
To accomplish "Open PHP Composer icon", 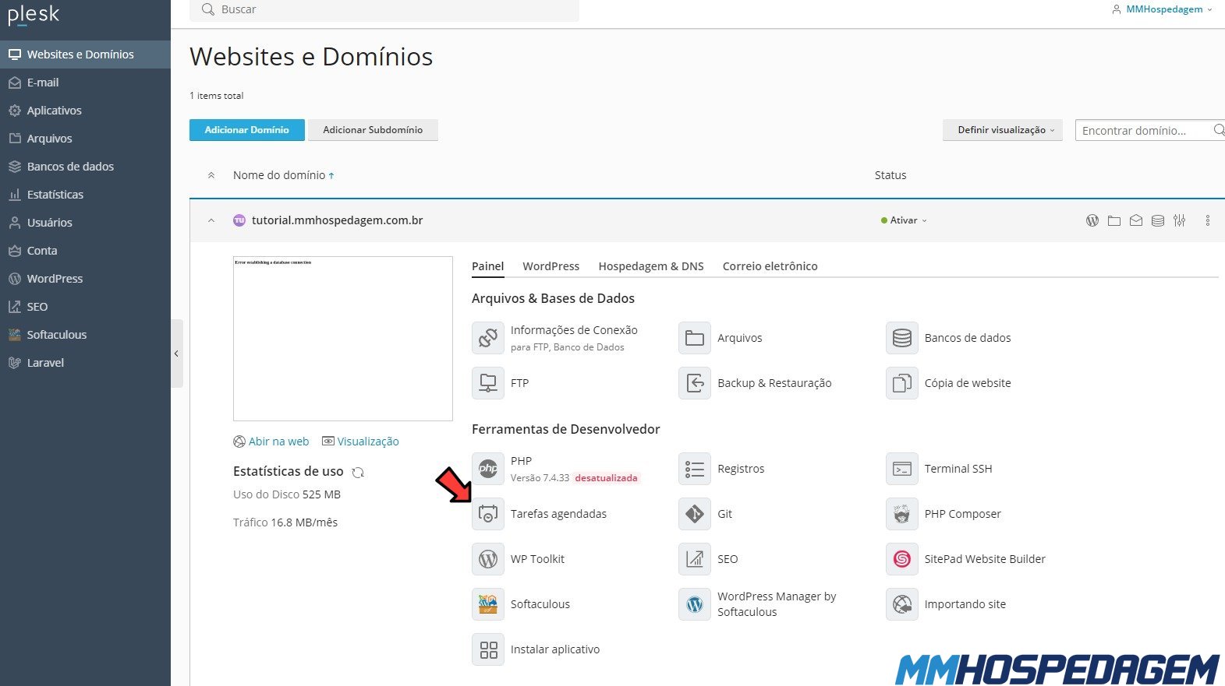I will click(902, 514).
